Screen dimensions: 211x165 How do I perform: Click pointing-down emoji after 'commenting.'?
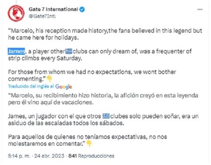(49, 79)
